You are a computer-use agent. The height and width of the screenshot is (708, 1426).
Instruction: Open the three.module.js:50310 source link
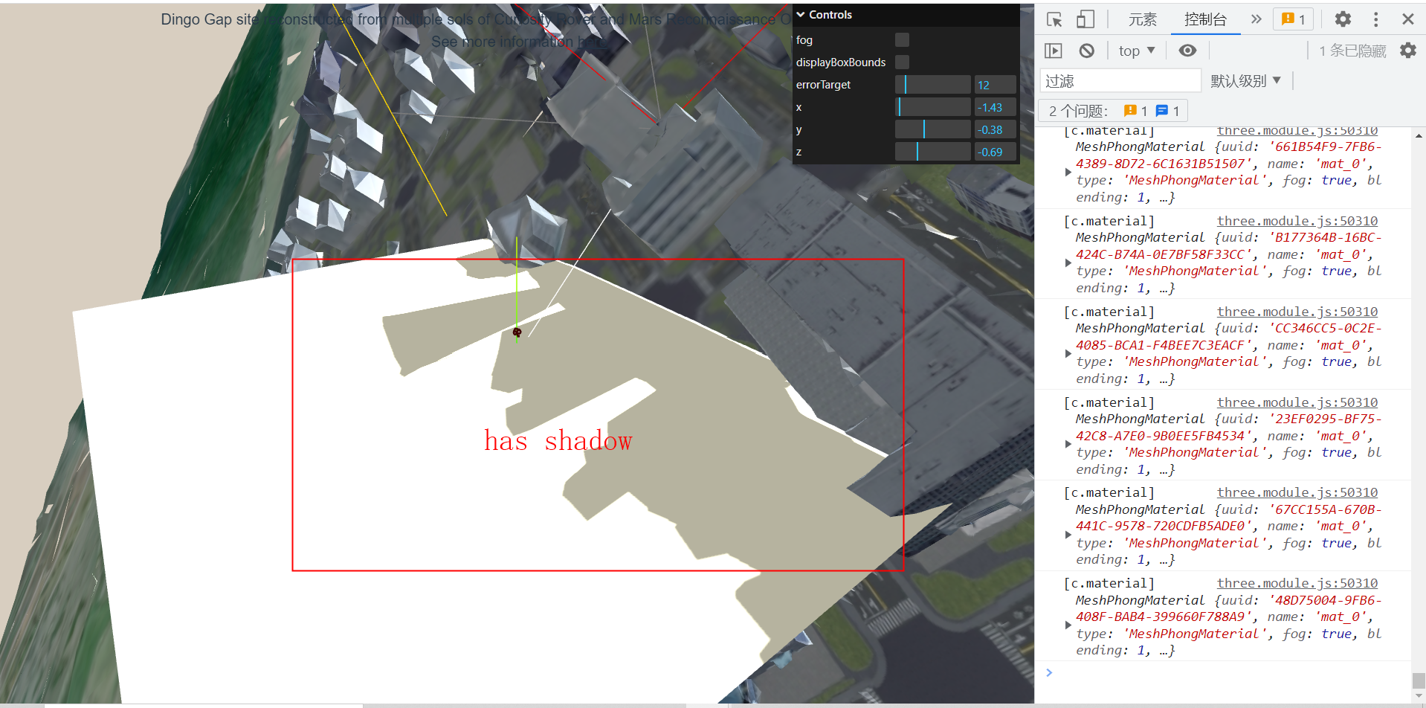coord(1297,220)
